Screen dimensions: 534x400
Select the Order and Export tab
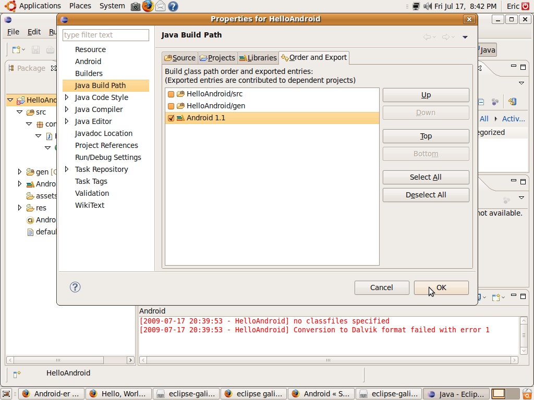[x=314, y=57]
